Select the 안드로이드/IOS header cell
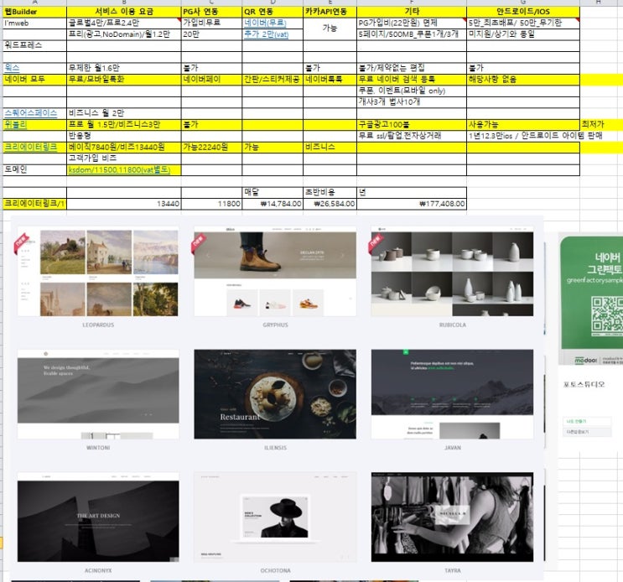 523,12
